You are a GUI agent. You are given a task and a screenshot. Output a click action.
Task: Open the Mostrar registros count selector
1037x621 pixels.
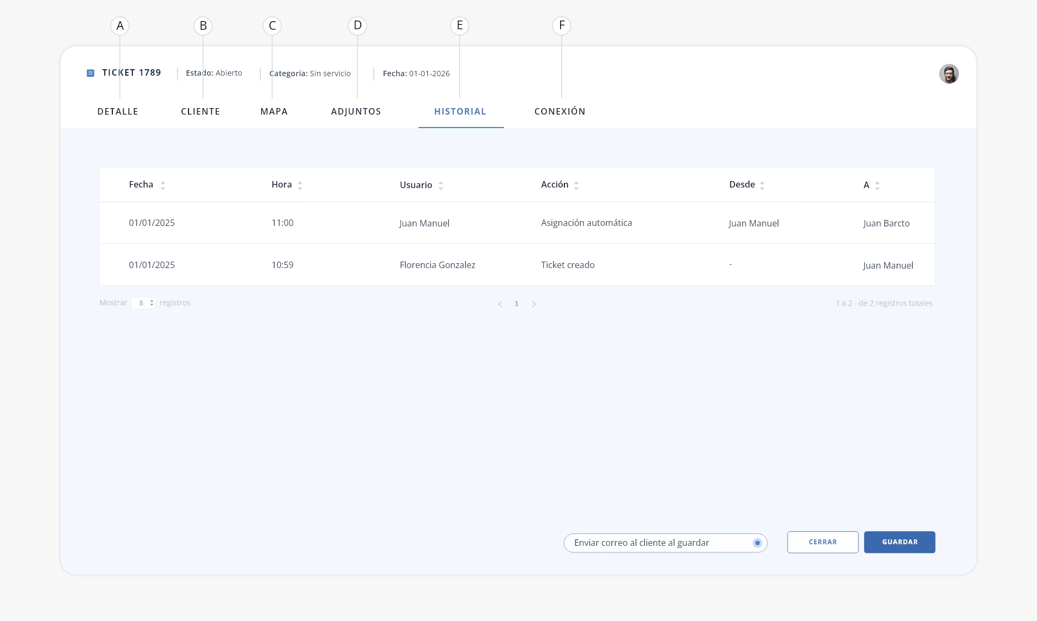click(144, 303)
